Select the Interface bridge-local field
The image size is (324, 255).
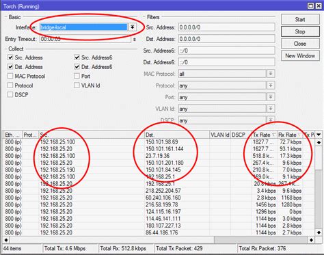coord(83,27)
